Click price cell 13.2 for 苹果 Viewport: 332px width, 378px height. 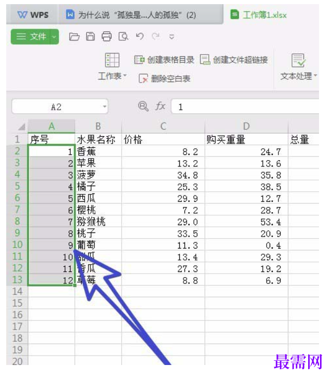163,163
